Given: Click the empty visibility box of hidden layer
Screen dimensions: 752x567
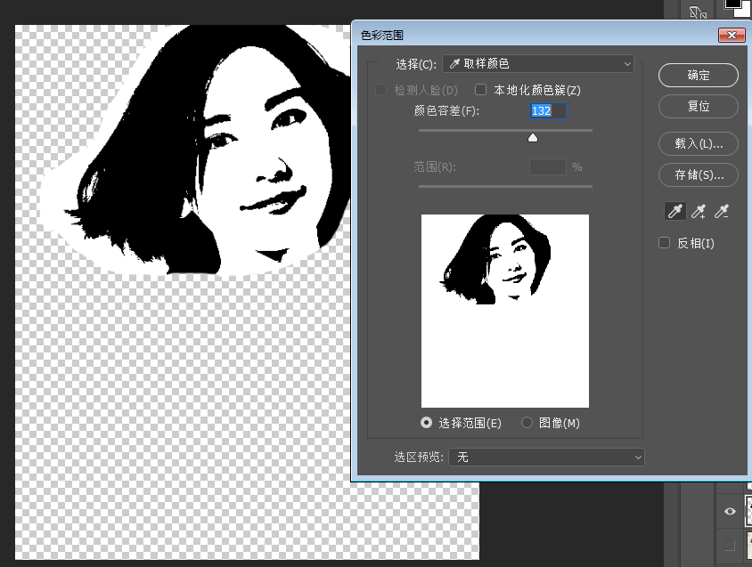Looking at the screenshot, I should click(x=730, y=545).
